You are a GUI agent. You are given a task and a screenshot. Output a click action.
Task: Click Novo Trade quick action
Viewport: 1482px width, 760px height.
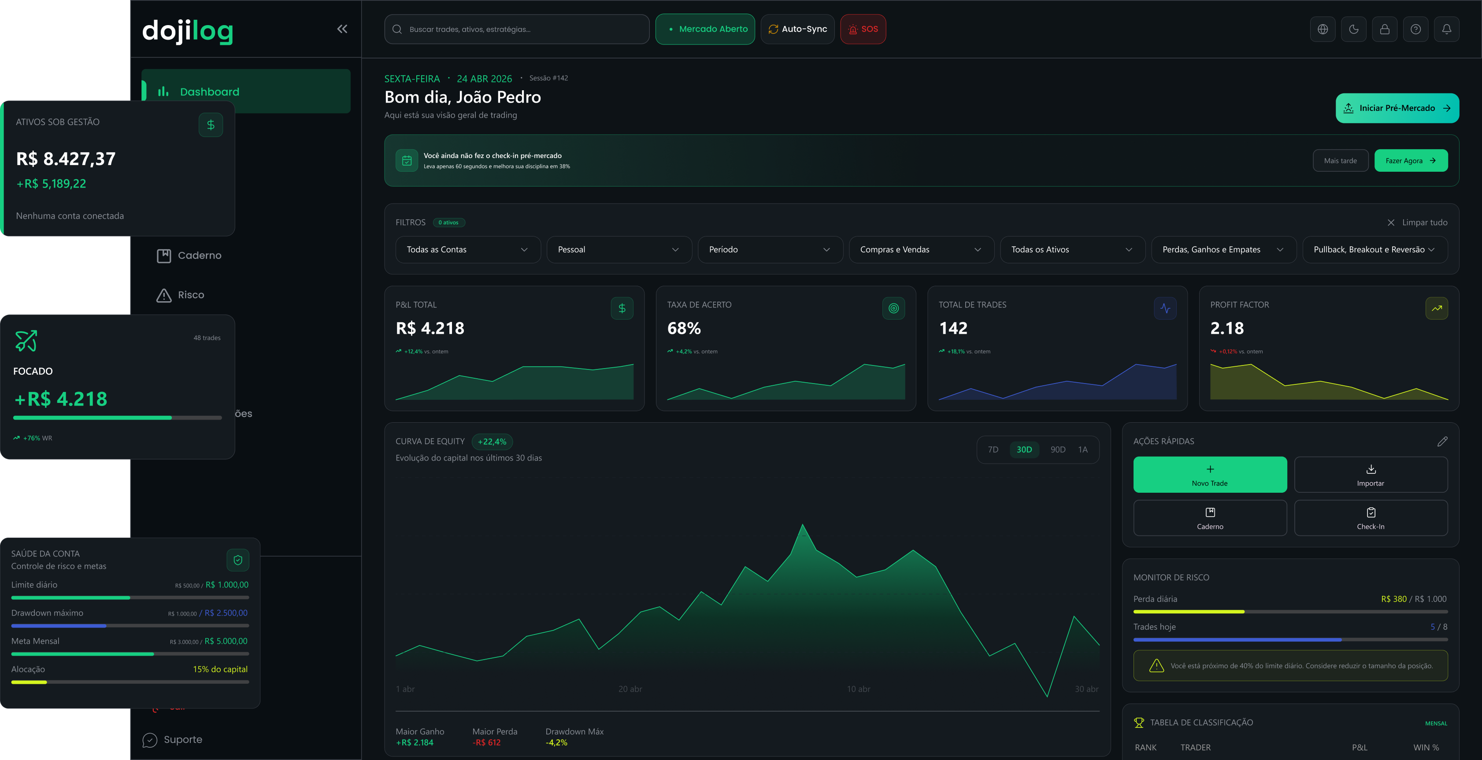[1210, 474]
